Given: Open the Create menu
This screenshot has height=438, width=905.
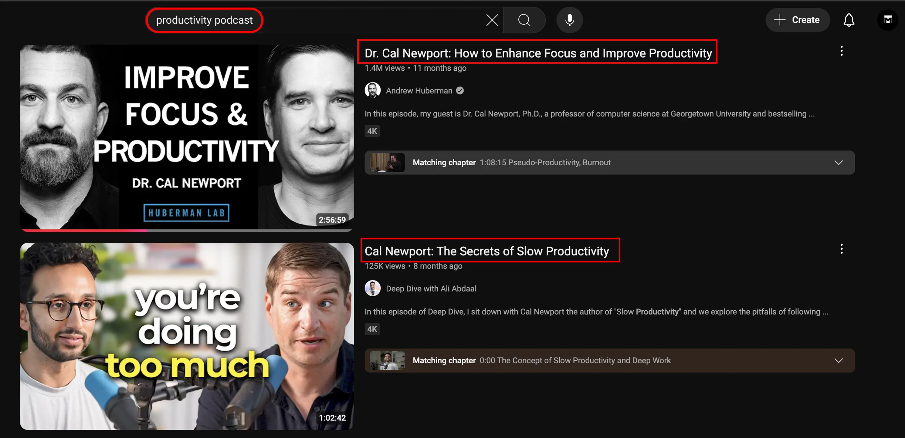Looking at the screenshot, I should tap(798, 20).
